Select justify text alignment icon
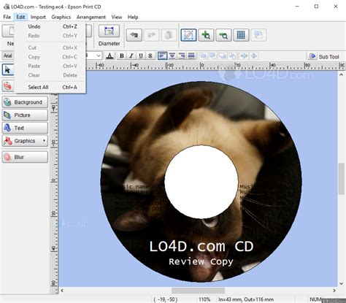 click(x=191, y=56)
